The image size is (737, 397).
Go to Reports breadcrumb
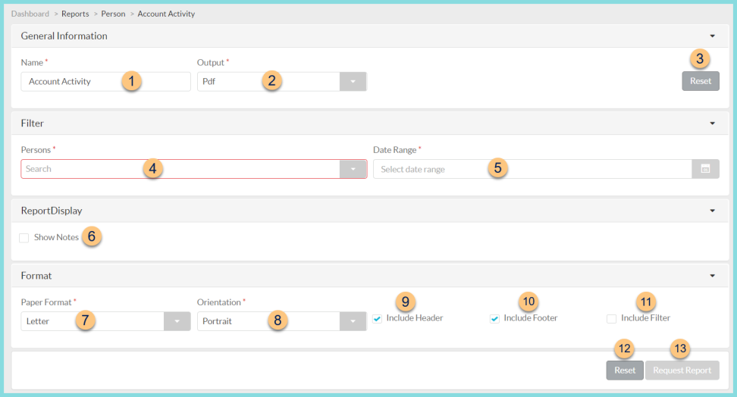pos(75,14)
